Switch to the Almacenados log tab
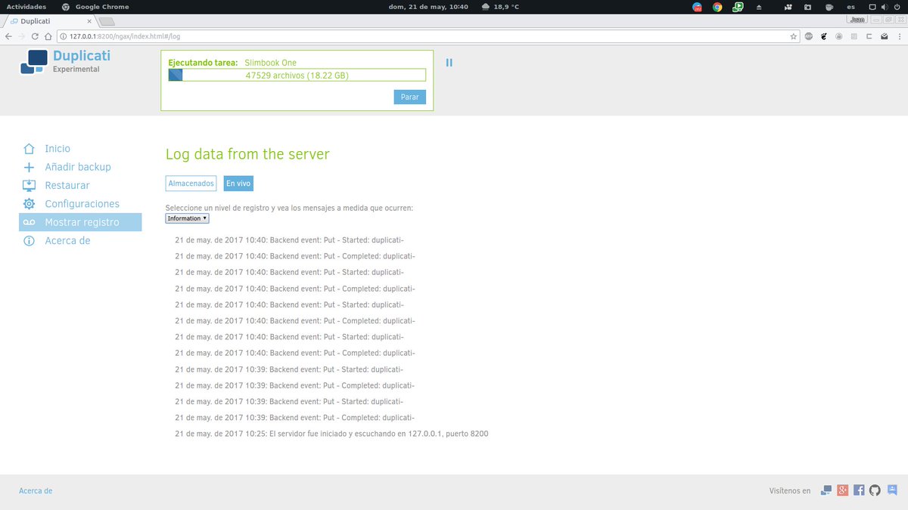The width and height of the screenshot is (908, 510). (x=191, y=184)
